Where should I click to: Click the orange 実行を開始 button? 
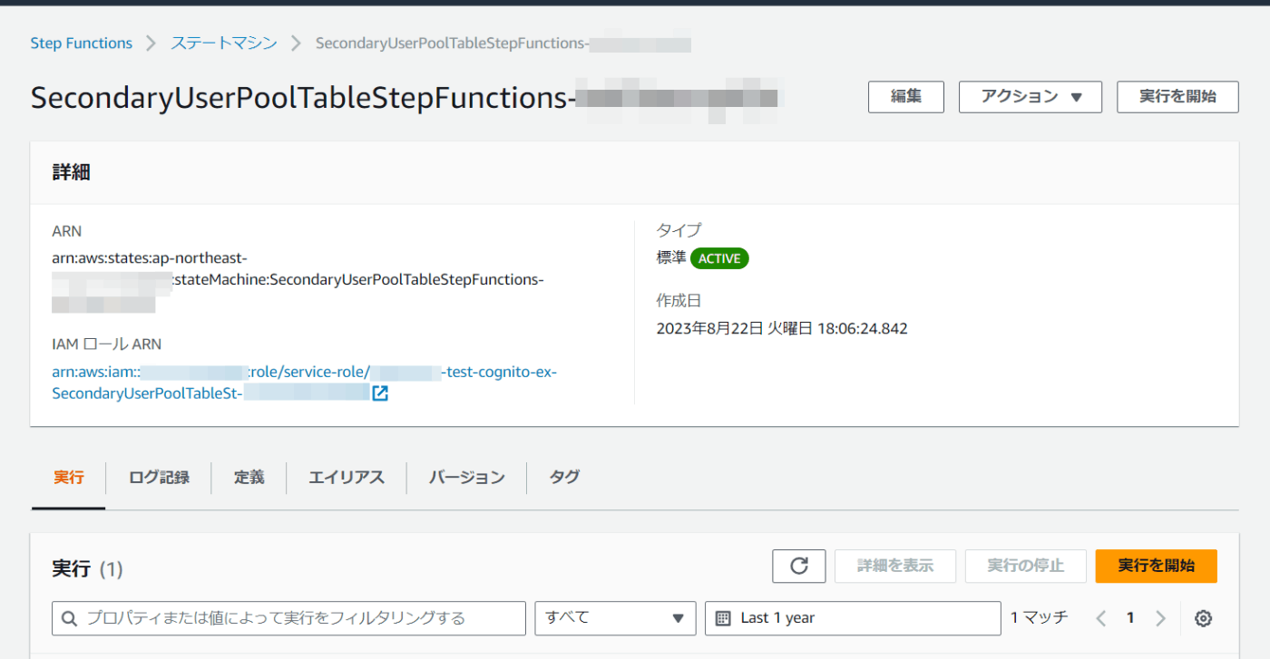point(1157,566)
